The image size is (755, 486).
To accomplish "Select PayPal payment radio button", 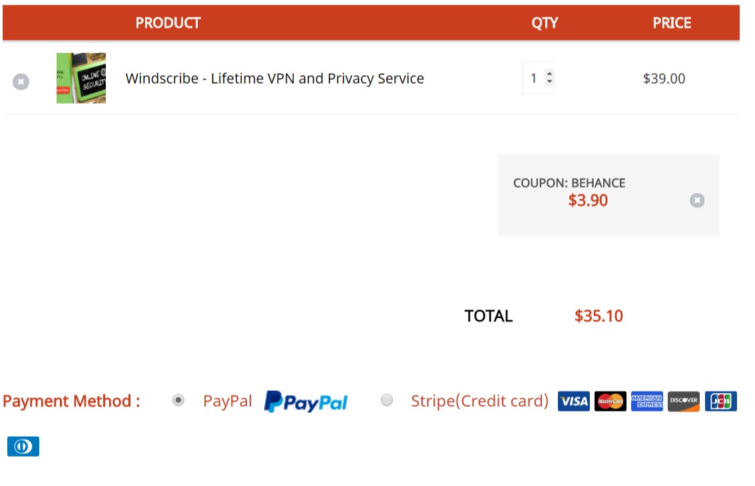I will point(178,400).
